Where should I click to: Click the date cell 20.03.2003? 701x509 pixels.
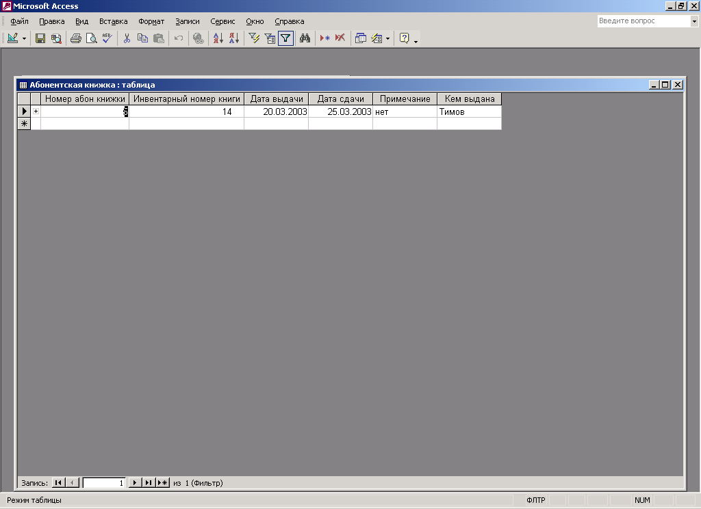277,112
